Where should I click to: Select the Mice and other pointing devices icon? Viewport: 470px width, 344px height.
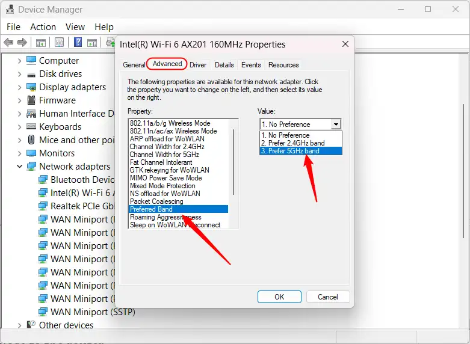31,140
